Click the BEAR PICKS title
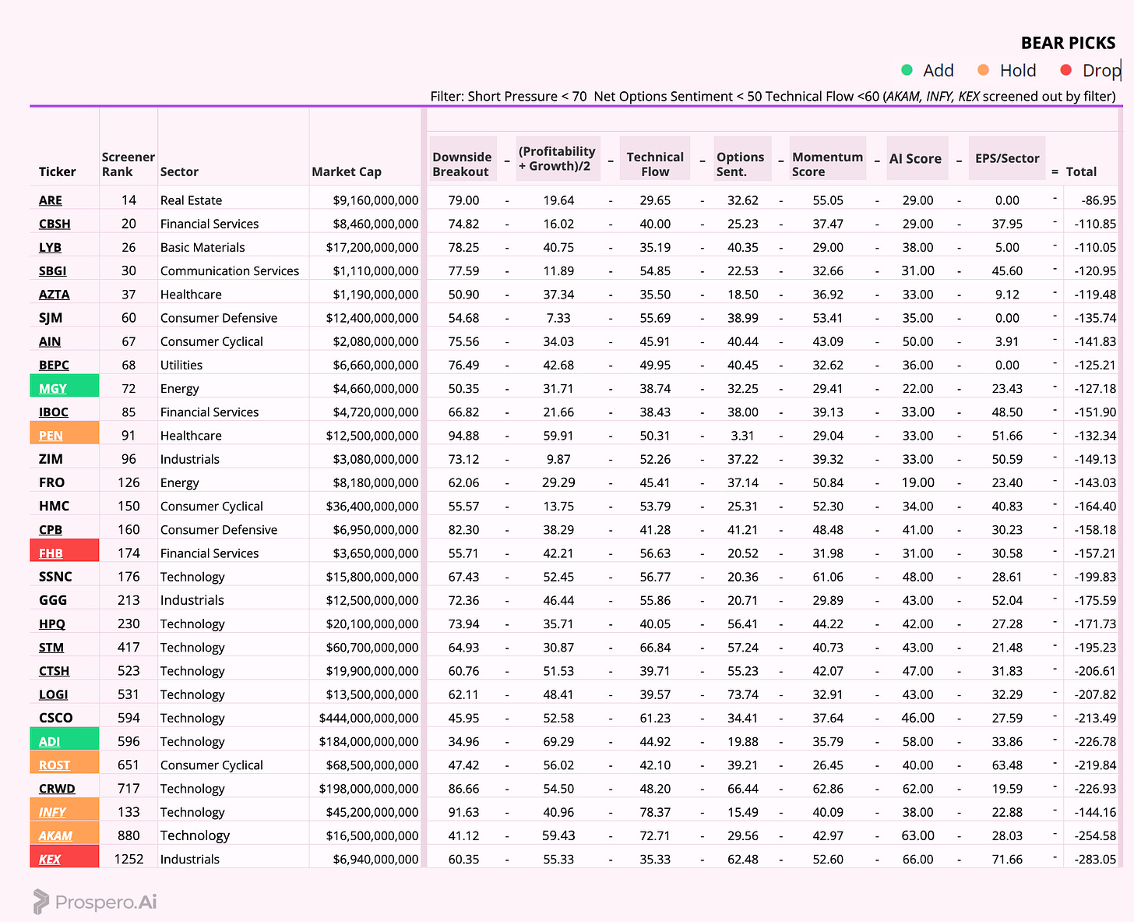The height and width of the screenshot is (922, 1134). tap(1068, 43)
